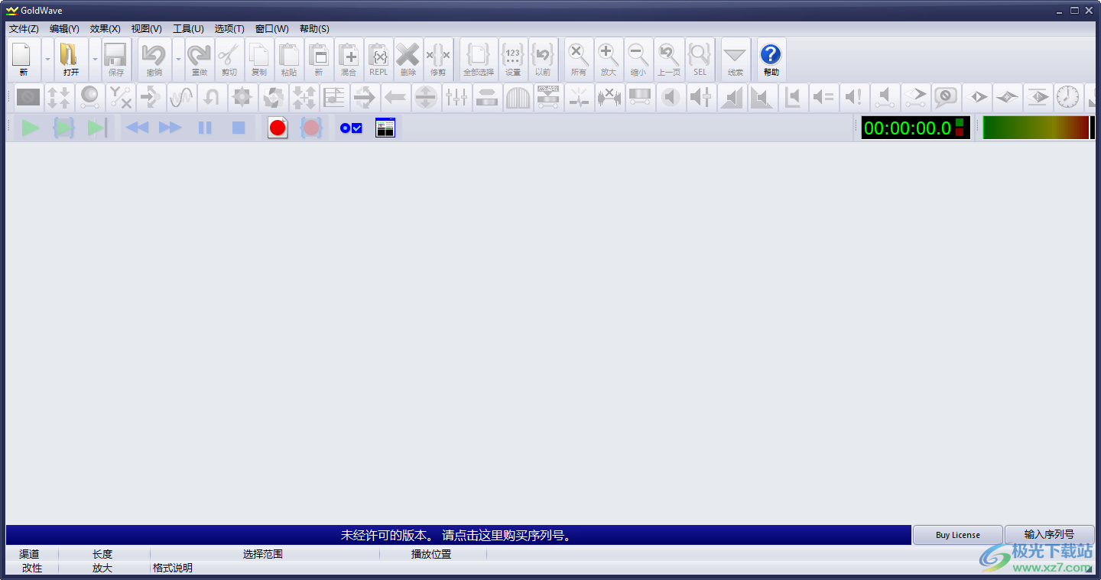Open the 窗口(W) menu
The height and width of the screenshot is (580, 1101).
coord(271,29)
